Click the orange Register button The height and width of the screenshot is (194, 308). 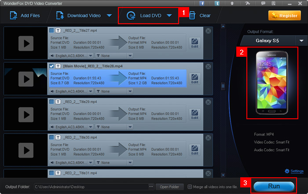[x=284, y=15]
